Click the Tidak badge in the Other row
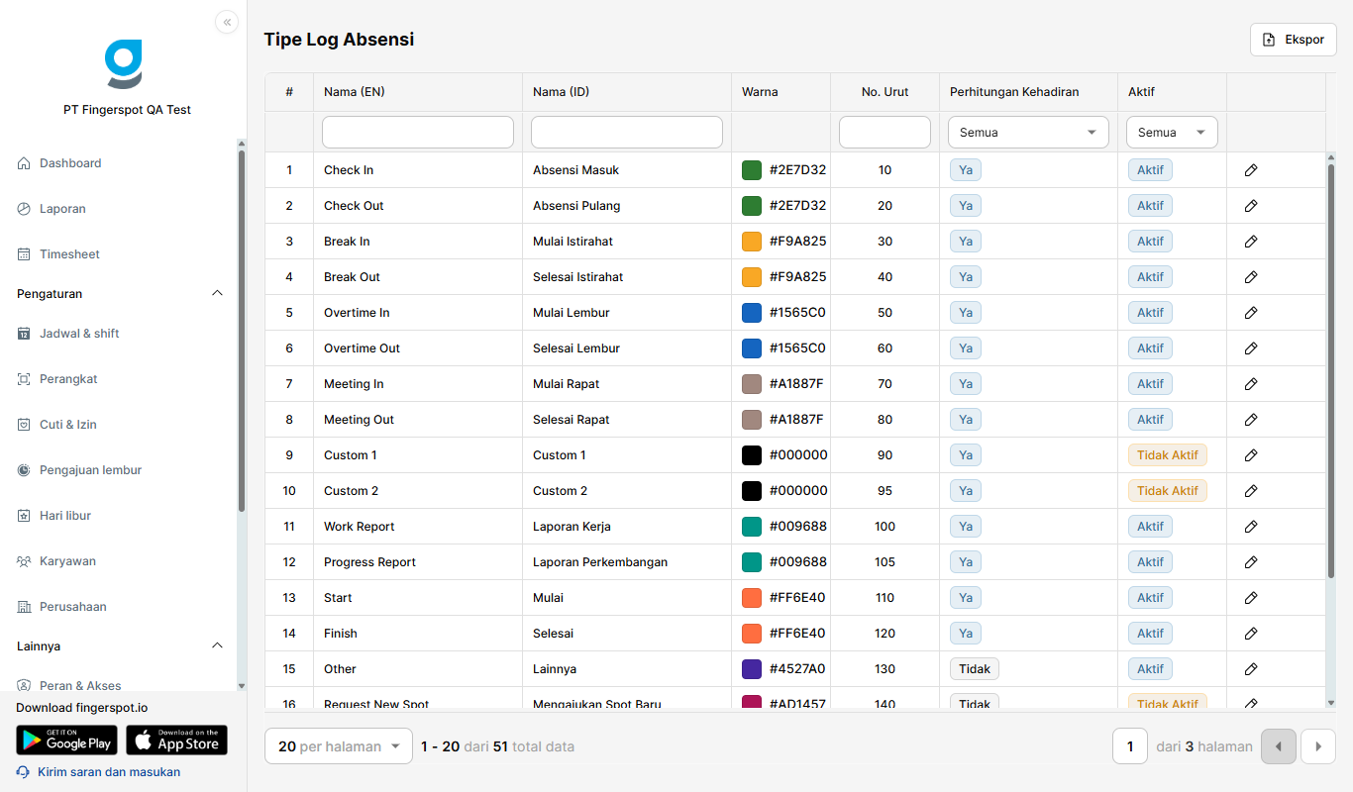 975,669
